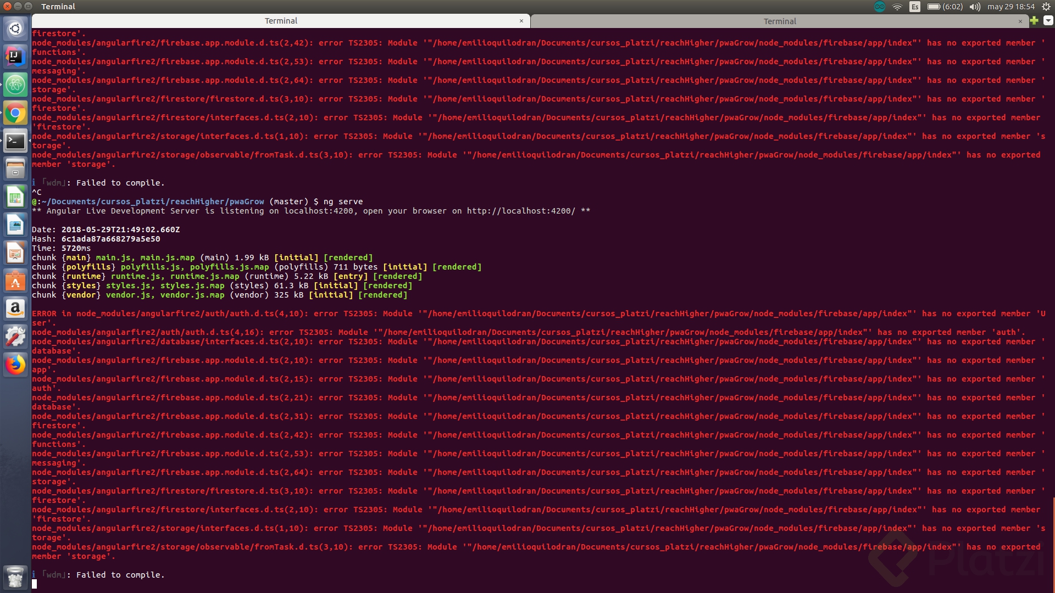Close the first Terminal tab

tap(521, 21)
